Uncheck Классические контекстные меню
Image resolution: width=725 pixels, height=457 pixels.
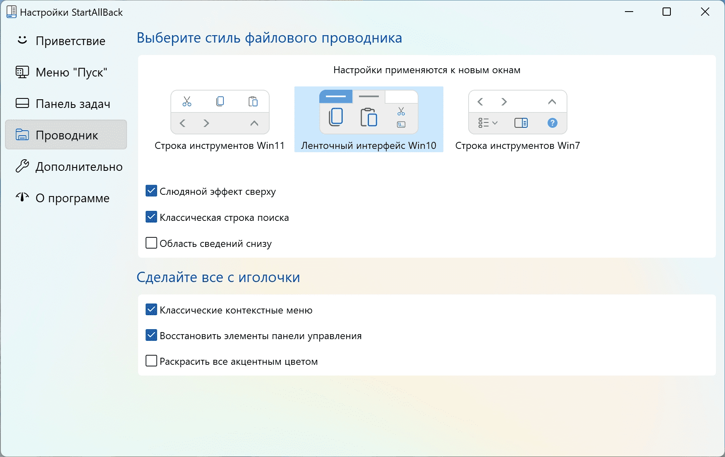click(x=151, y=309)
